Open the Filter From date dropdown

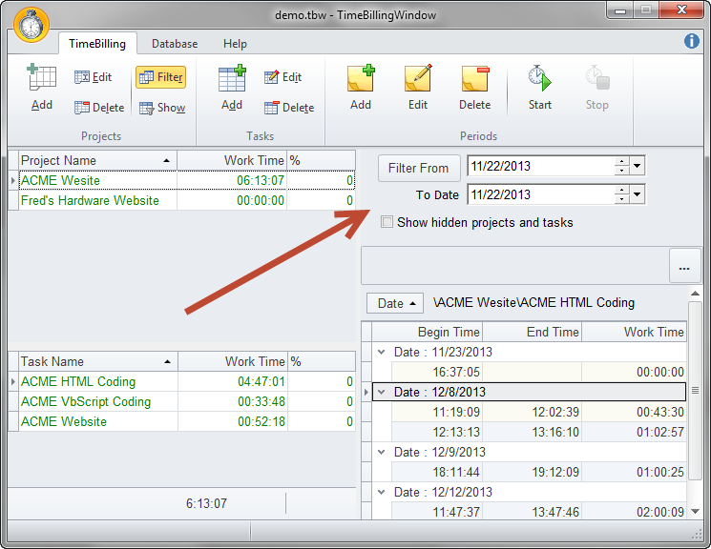point(638,167)
